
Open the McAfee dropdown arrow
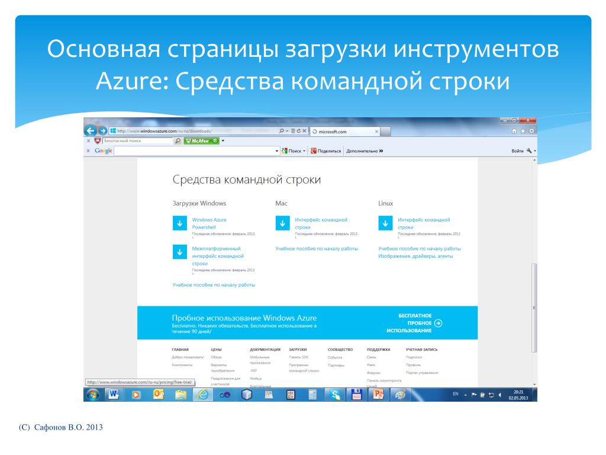[223, 141]
